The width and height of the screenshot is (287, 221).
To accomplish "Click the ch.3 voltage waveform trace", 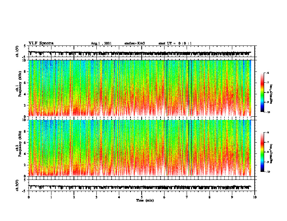I will click(x=140, y=187).
